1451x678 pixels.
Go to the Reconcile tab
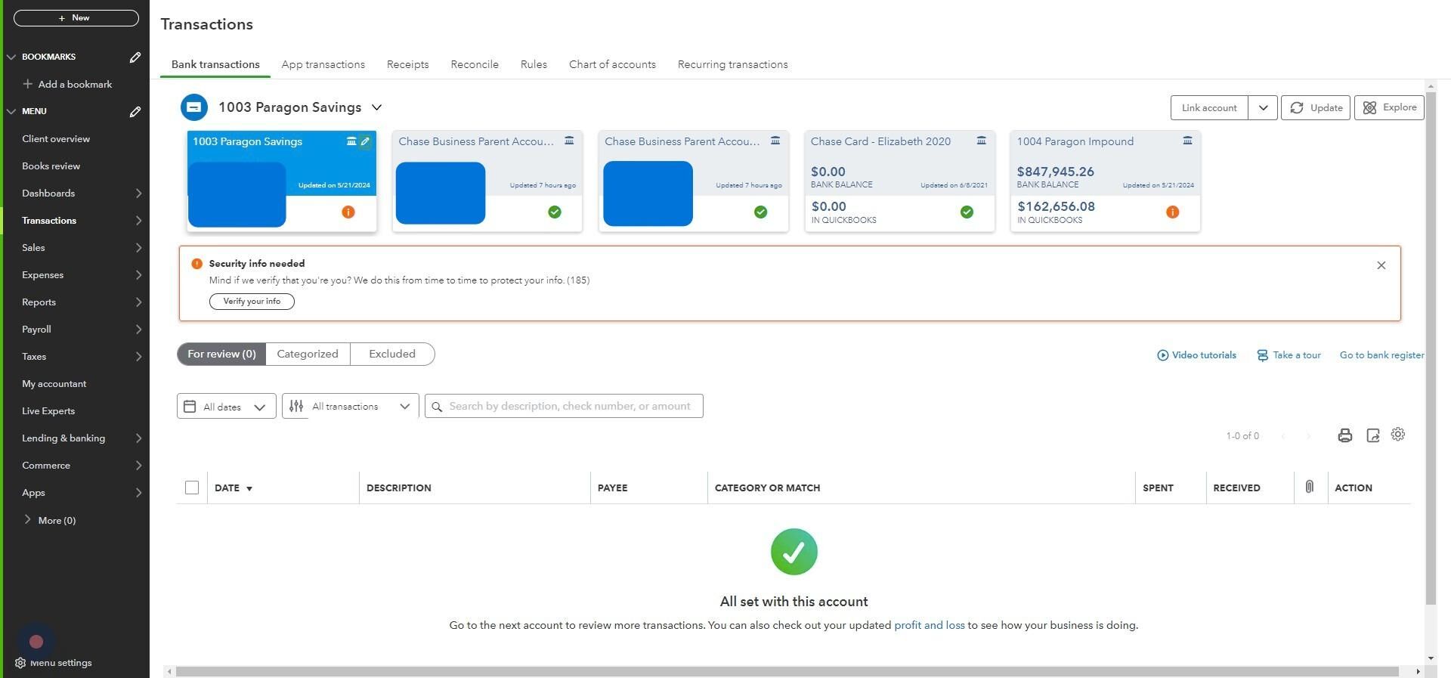pyautogui.click(x=475, y=65)
